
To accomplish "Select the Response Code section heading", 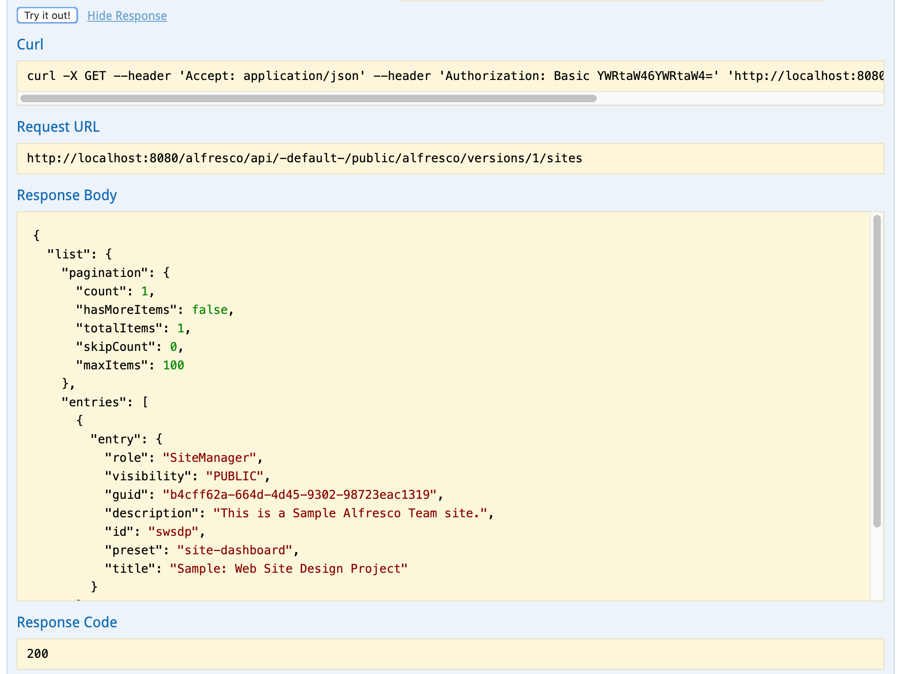I will click(67, 622).
